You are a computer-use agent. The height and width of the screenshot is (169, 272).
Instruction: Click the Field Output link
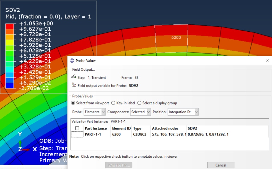[83, 70]
